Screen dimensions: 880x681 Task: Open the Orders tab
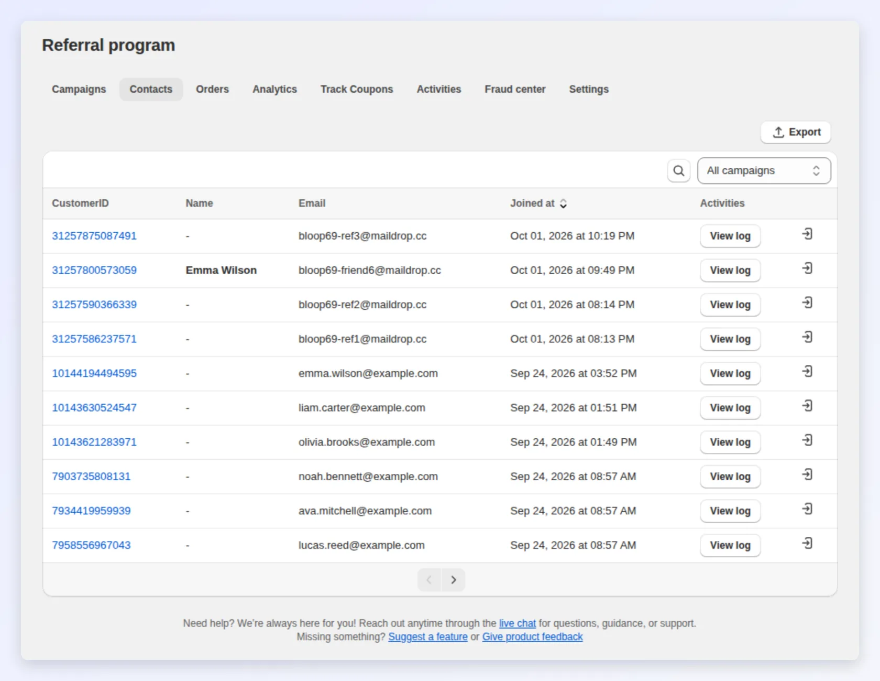click(x=212, y=89)
